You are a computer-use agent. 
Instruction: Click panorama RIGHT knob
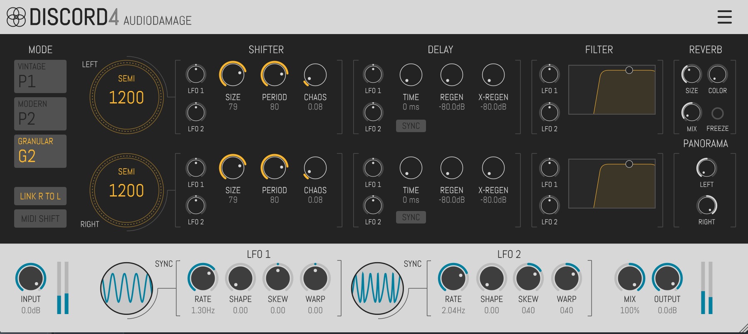point(706,206)
